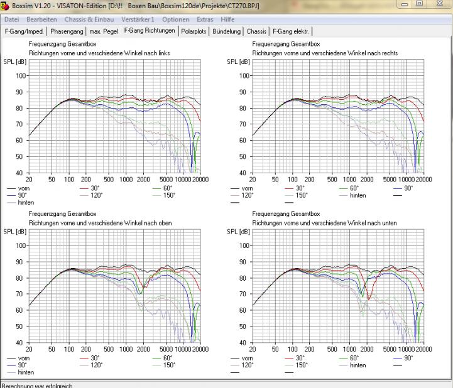Viewport: 453px width, 388px height.
Task: Click 'vorn' legend entry in bottom-left chart
Action: tap(19, 358)
